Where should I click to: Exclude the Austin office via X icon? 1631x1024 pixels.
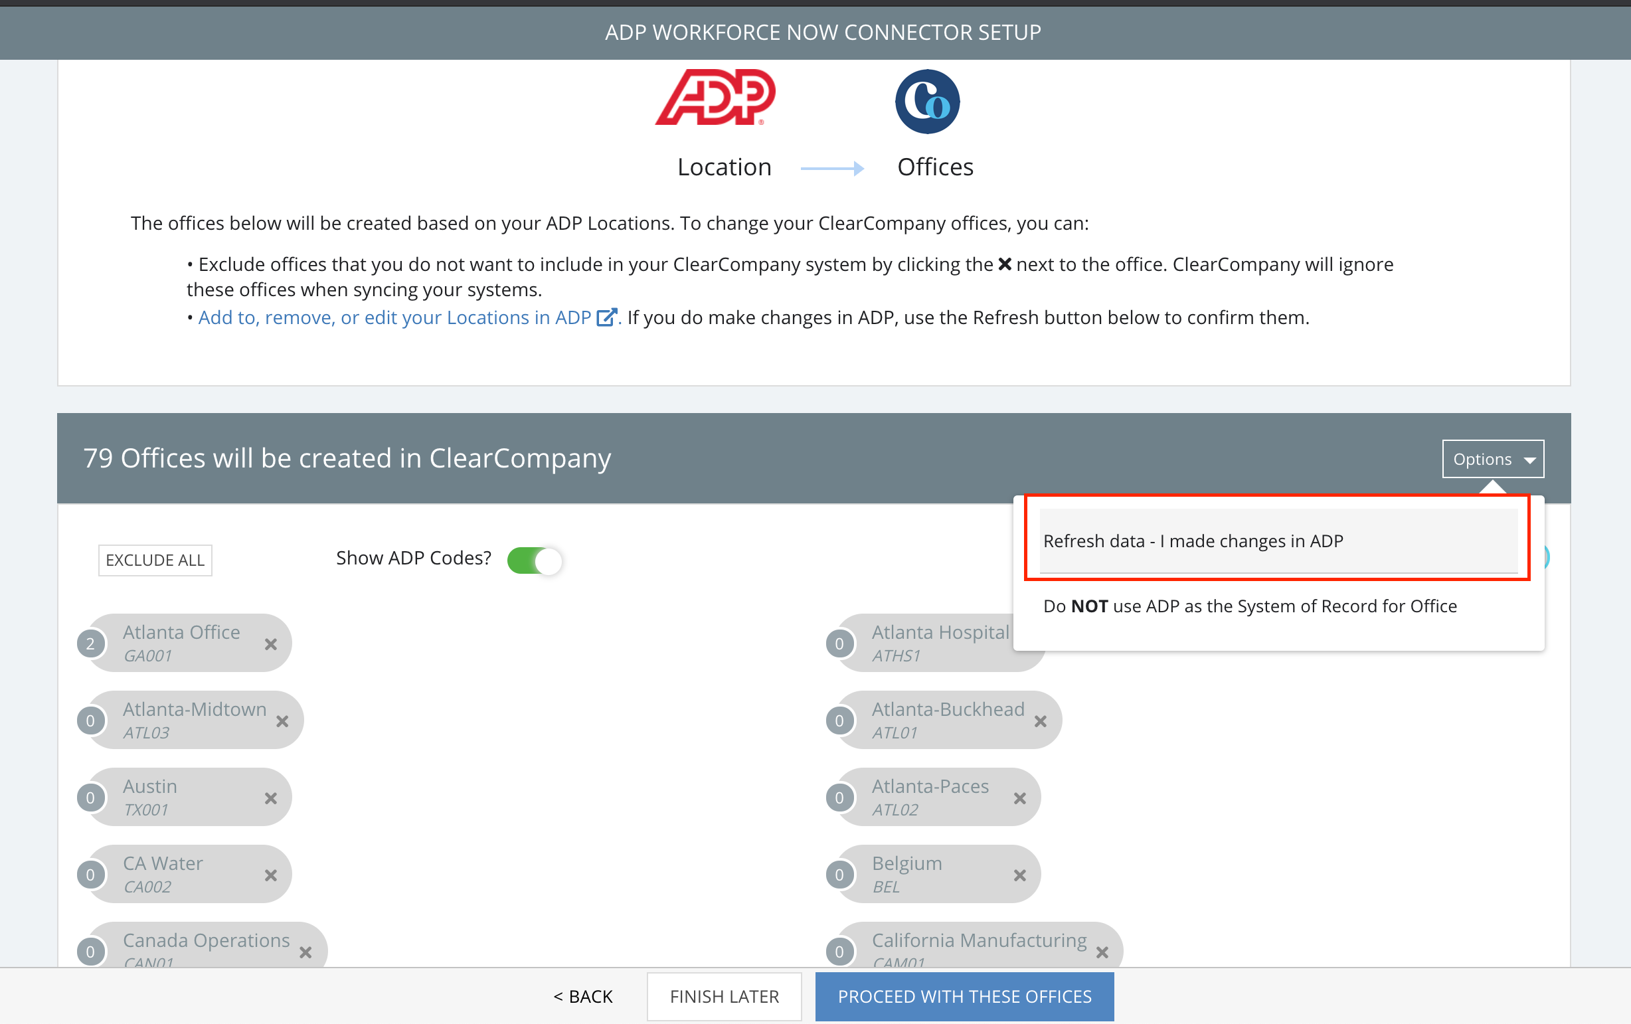[x=271, y=798]
